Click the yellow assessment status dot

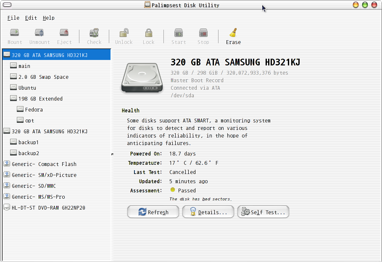[173, 190]
